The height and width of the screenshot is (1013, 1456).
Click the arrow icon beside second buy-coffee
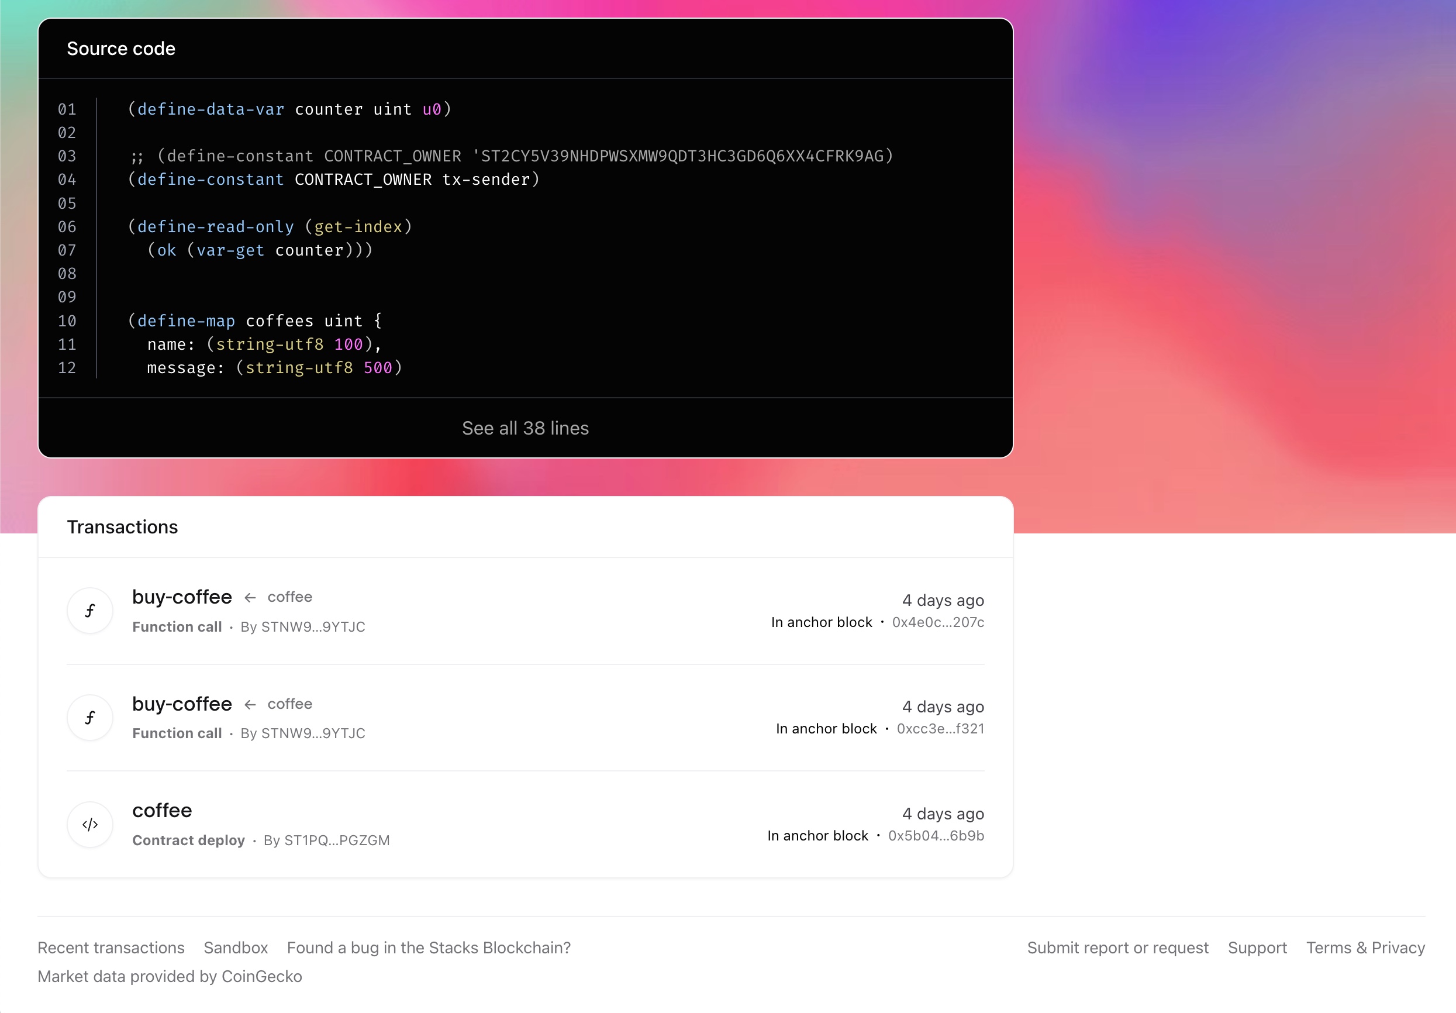[250, 704]
